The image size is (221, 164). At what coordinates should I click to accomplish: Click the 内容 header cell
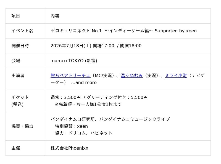coord(128,16)
